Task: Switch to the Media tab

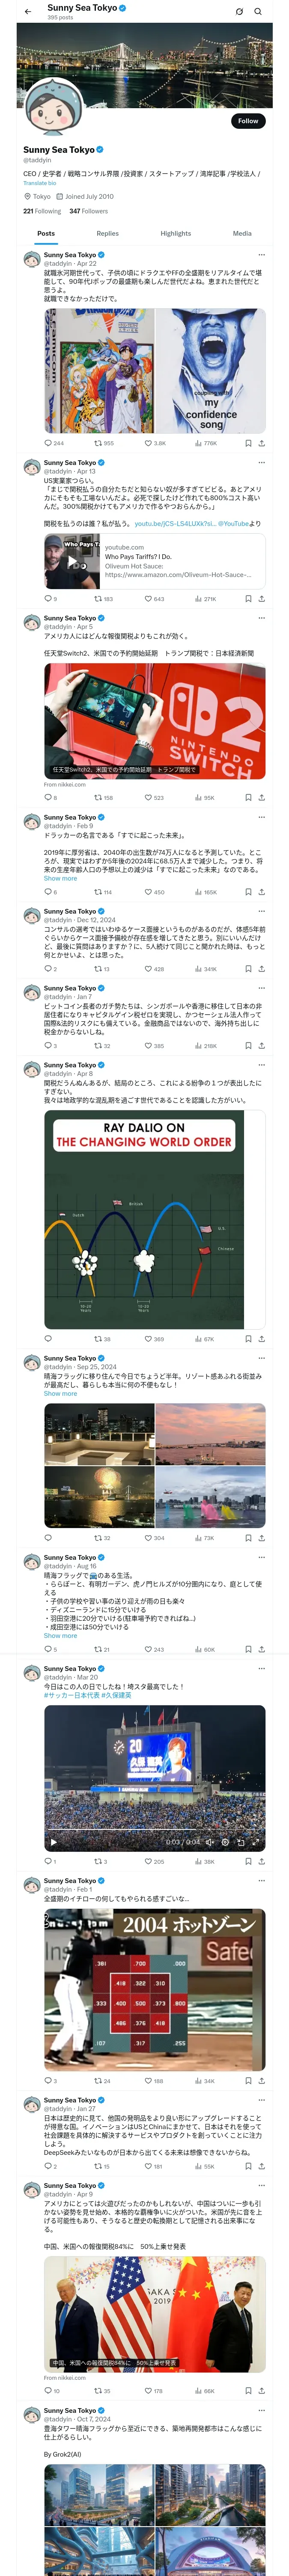Action: click(x=242, y=233)
